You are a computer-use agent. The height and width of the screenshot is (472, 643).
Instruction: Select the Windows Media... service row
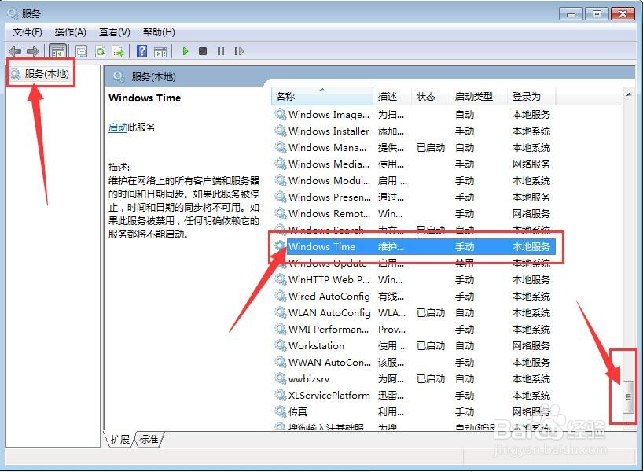413,164
